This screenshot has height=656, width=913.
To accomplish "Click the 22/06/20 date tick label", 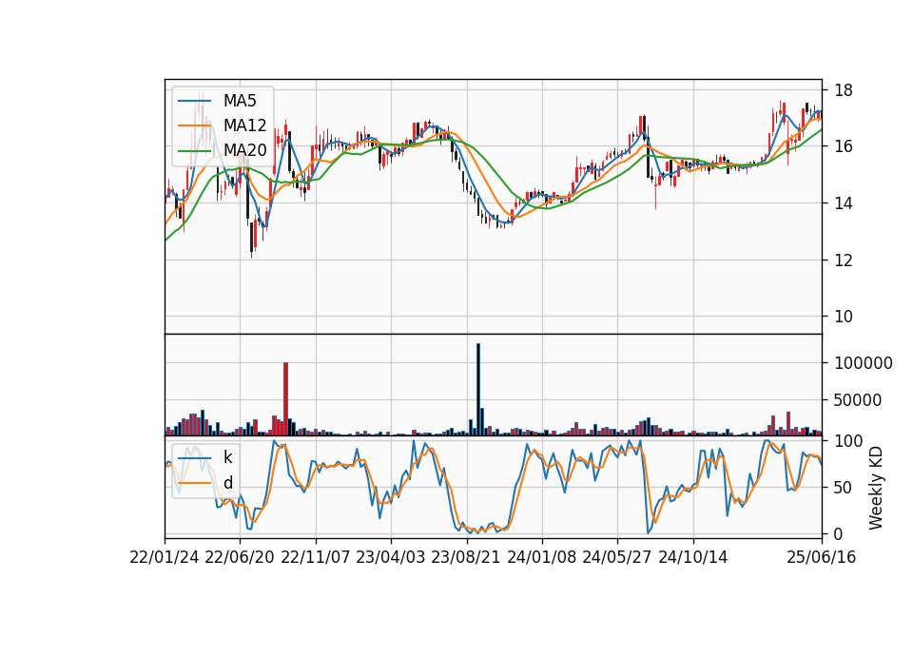I will (240, 557).
